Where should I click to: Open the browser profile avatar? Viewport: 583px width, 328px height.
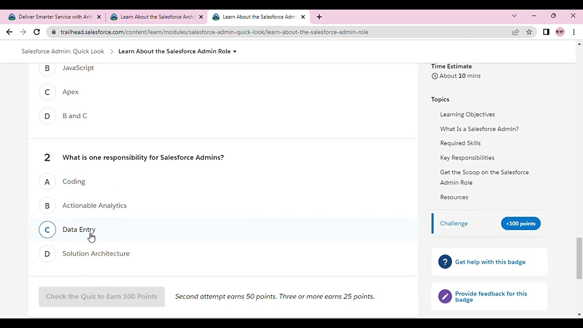560,32
